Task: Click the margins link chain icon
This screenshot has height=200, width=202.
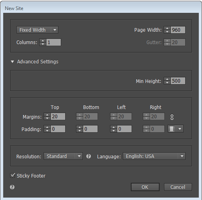Action: 172,117
